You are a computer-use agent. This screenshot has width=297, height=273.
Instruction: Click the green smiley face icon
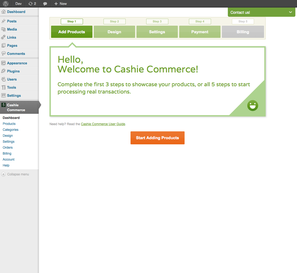click(x=253, y=105)
